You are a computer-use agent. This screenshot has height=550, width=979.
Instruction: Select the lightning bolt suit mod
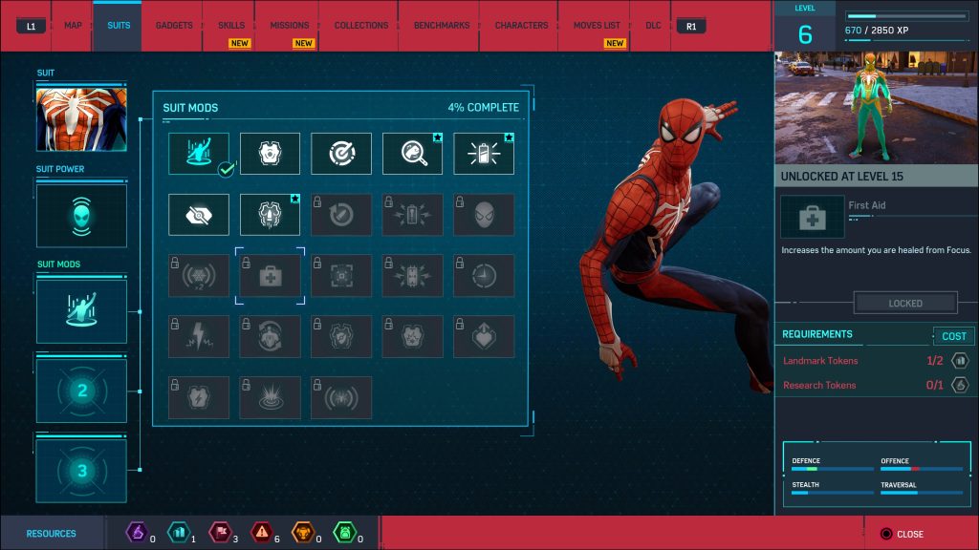198,336
